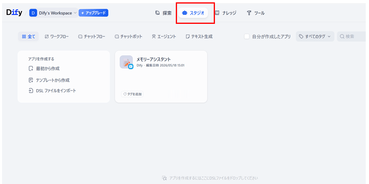Click the plus icon on アップグレード

[x=83, y=13]
